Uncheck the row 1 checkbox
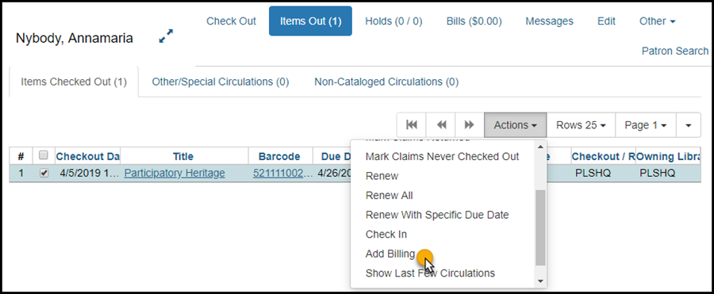Image resolution: width=714 pixels, height=294 pixels. click(x=44, y=174)
